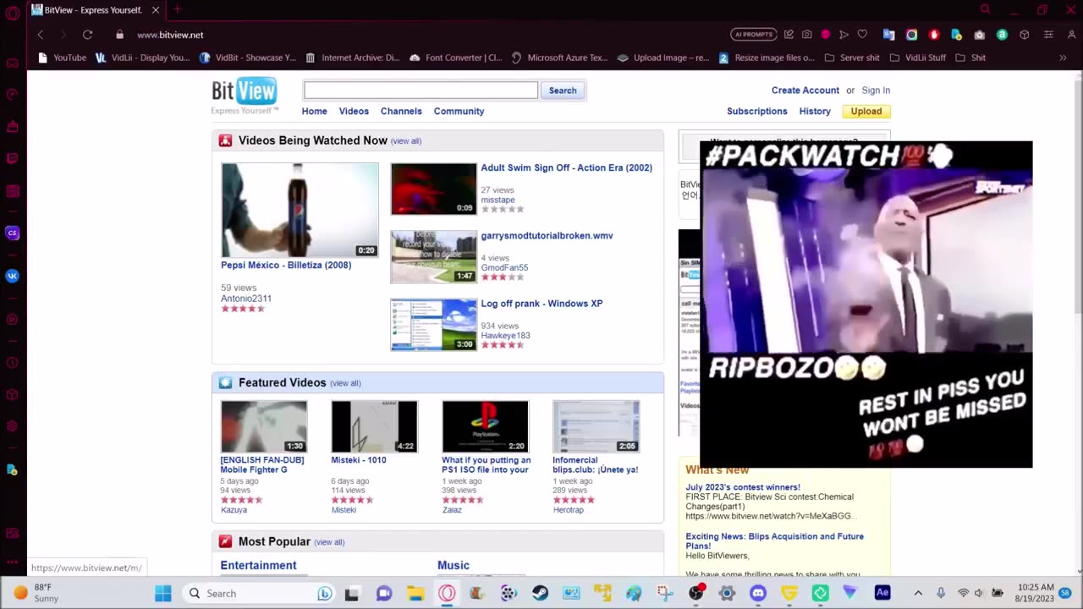Image resolution: width=1083 pixels, height=609 pixels.
Task: Open the Server shit bookmarks folder
Action: [x=852, y=58]
